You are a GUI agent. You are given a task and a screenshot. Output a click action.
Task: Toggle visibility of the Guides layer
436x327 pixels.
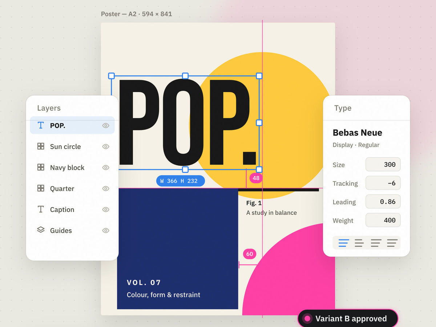106,230
